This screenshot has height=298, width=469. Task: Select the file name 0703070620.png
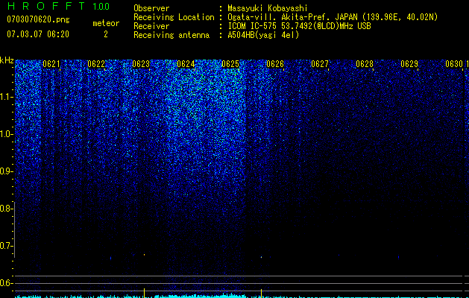pos(38,20)
